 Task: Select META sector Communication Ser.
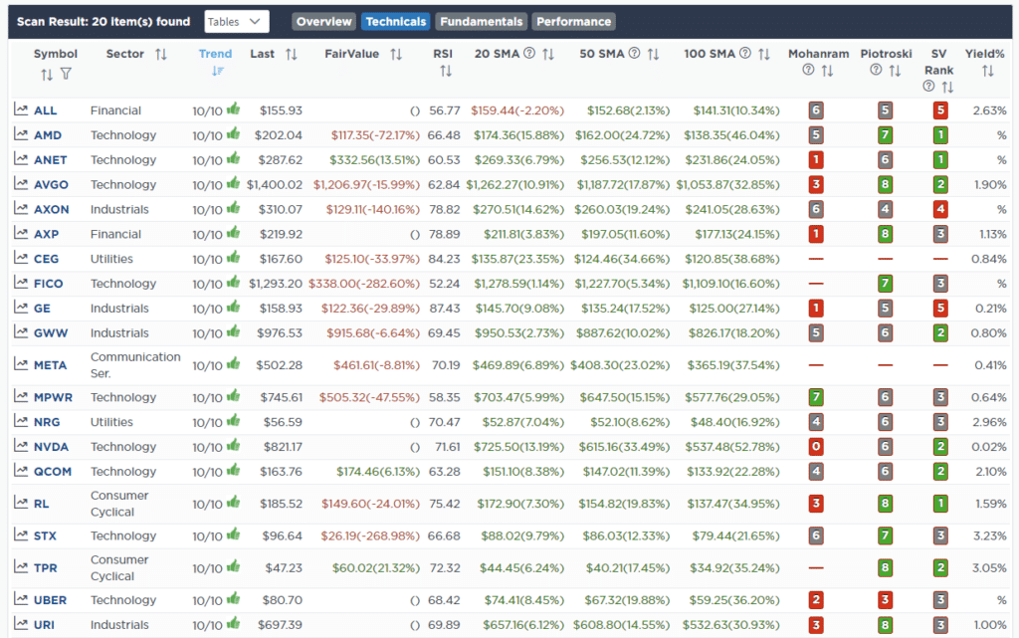[135, 364]
